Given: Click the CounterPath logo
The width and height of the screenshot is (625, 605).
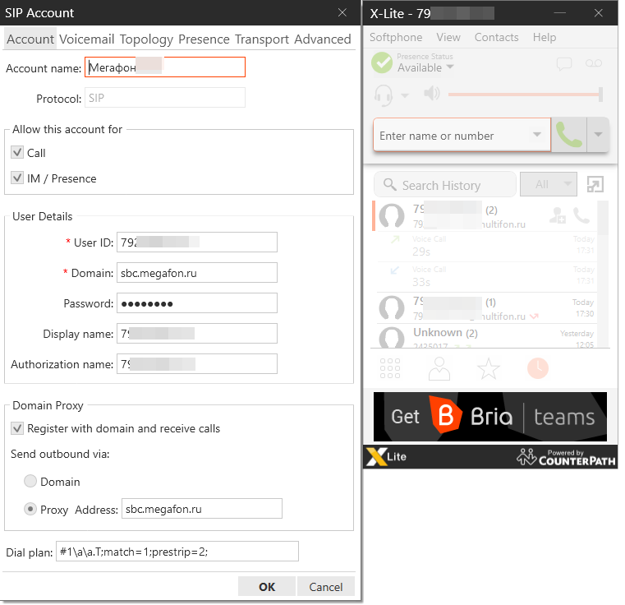Looking at the screenshot, I should click(566, 457).
